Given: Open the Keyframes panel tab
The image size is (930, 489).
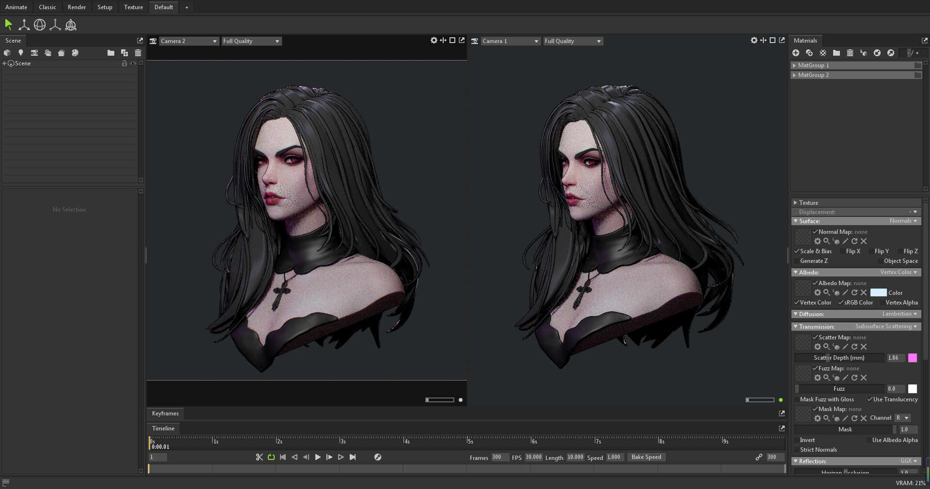Looking at the screenshot, I should 165,413.
